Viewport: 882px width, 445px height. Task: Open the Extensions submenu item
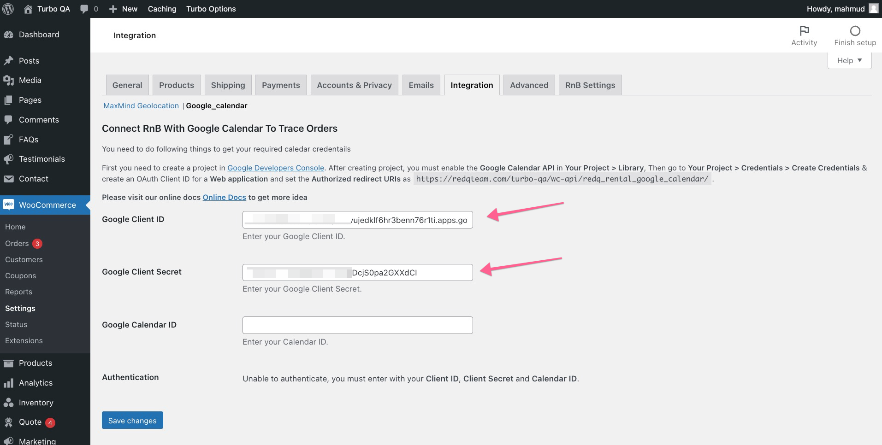click(24, 340)
